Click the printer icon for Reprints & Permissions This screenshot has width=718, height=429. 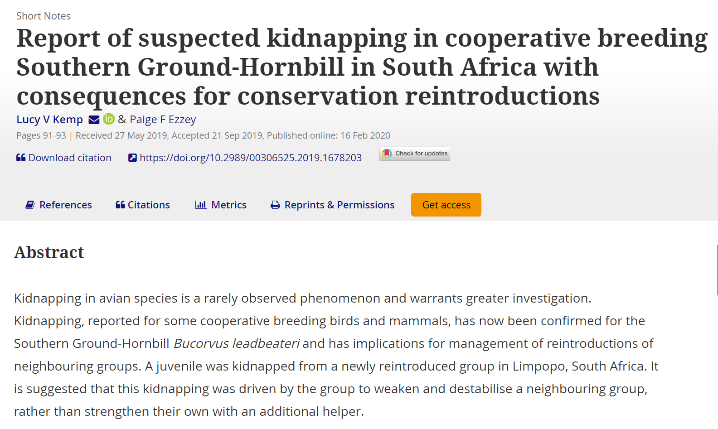pos(275,205)
